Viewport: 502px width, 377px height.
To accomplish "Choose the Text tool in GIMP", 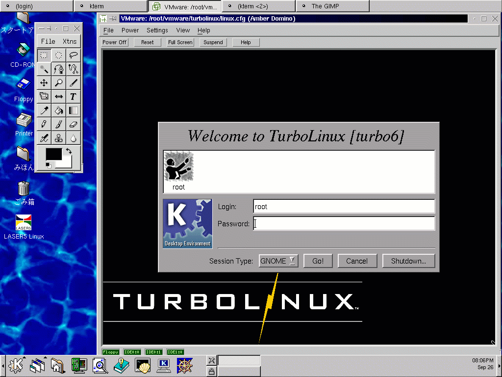I will click(x=74, y=97).
